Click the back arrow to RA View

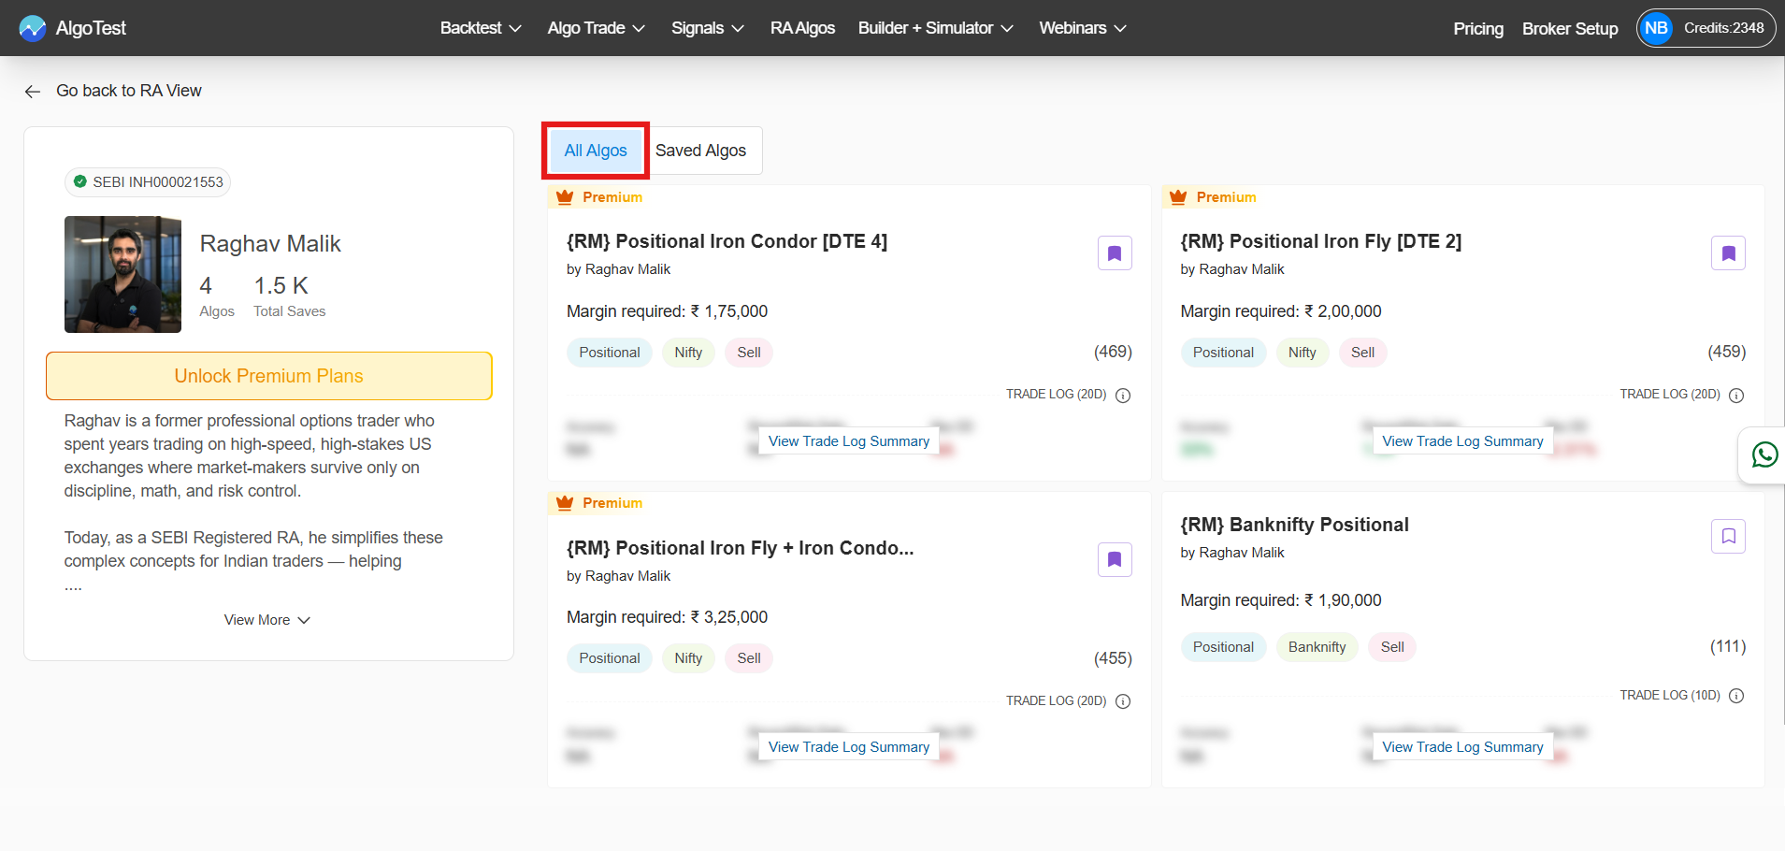coord(33,92)
